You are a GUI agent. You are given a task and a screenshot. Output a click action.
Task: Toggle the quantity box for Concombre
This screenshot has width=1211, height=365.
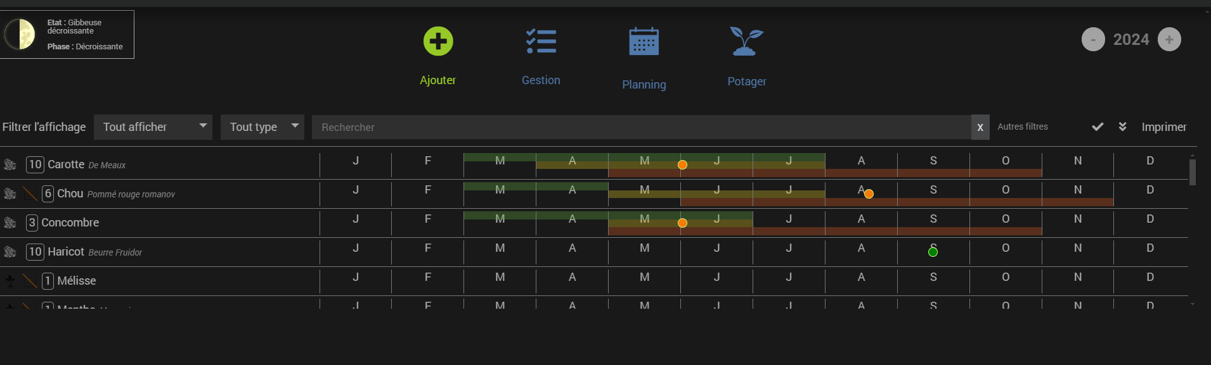[x=32, y=223]
